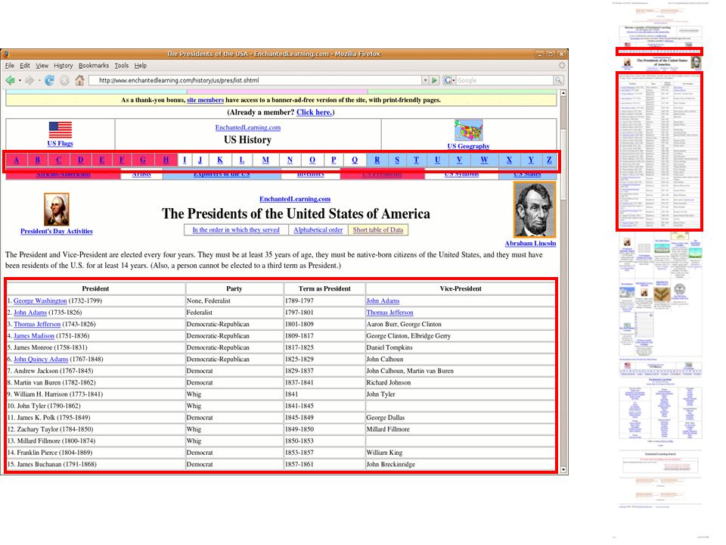726x545 pixels.
Task: Click the Alphabetical order link
Action: click(x=318, y=230)
